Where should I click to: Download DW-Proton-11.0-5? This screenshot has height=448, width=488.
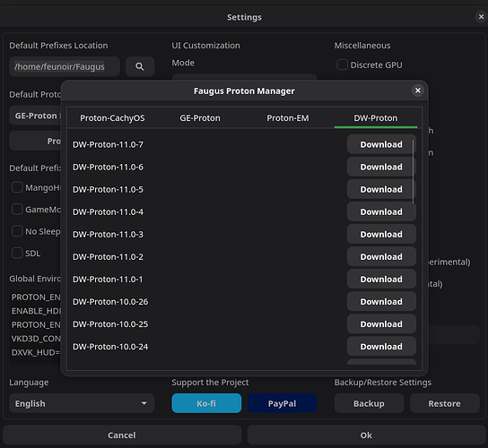click(x=381, y=189)
